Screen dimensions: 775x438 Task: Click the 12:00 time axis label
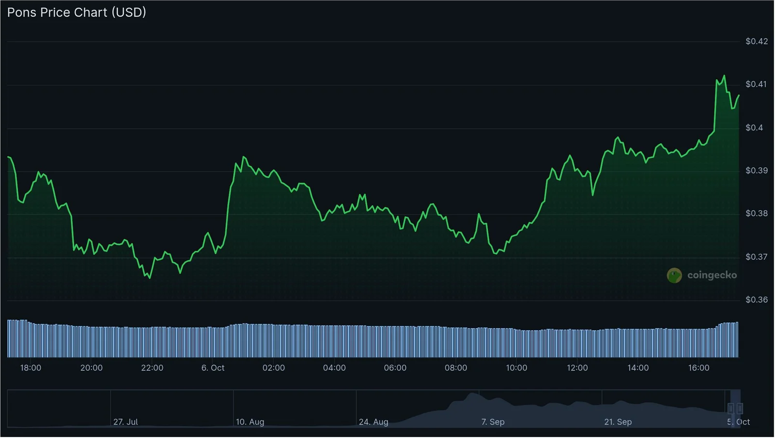[577, 368]
